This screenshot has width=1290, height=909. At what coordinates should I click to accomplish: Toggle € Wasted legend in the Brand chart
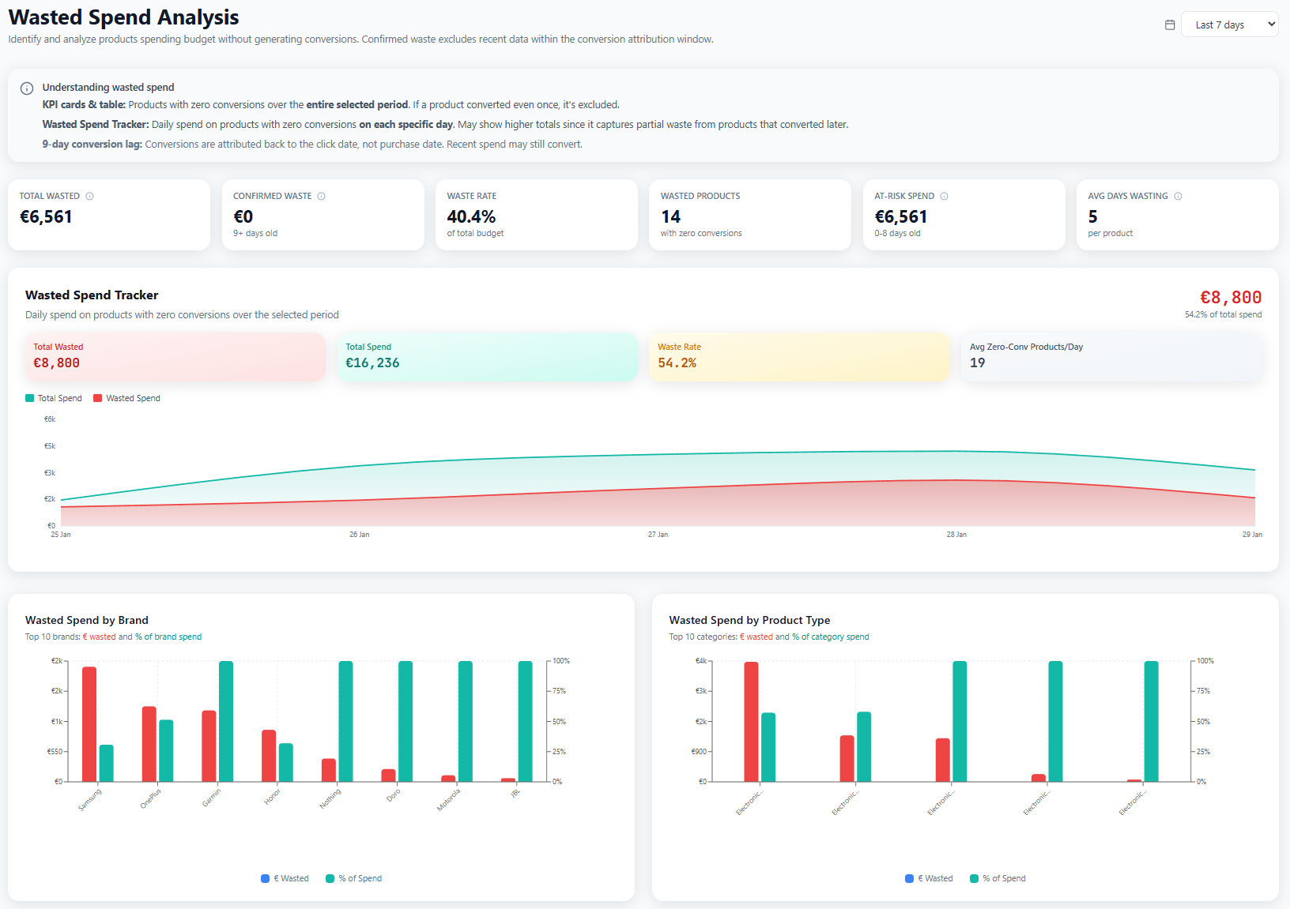(285, 878)
